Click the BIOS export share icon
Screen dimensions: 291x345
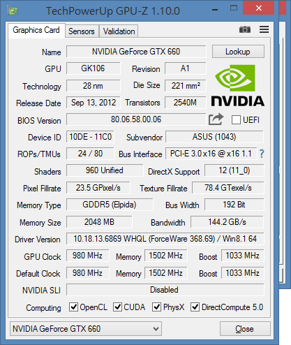[x=216, y=119]
